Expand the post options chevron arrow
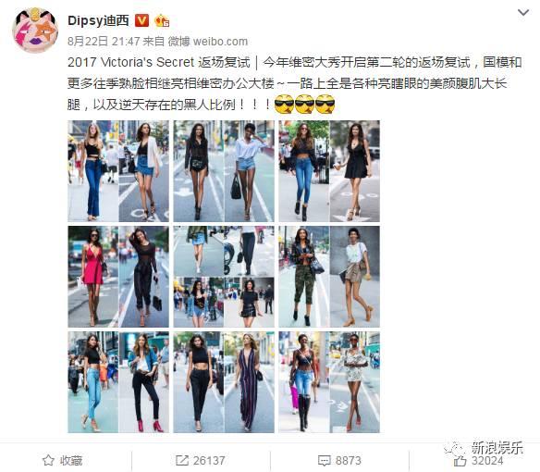 (x=523, y=13)
